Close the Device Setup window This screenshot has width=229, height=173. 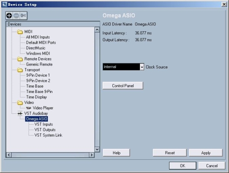coord(224,5)
